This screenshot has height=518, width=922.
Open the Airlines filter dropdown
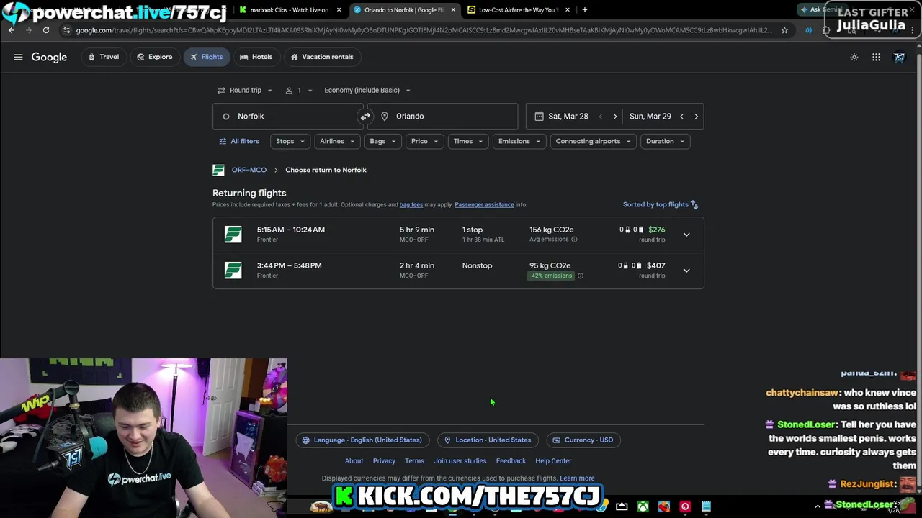coord(337,141)
